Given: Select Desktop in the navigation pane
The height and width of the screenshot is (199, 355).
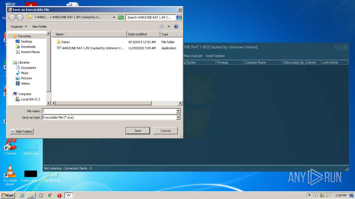Looking at the screenshot, I should pos(26,41).
